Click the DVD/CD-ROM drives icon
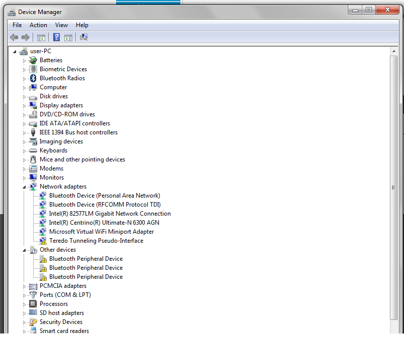 point(33,114)
